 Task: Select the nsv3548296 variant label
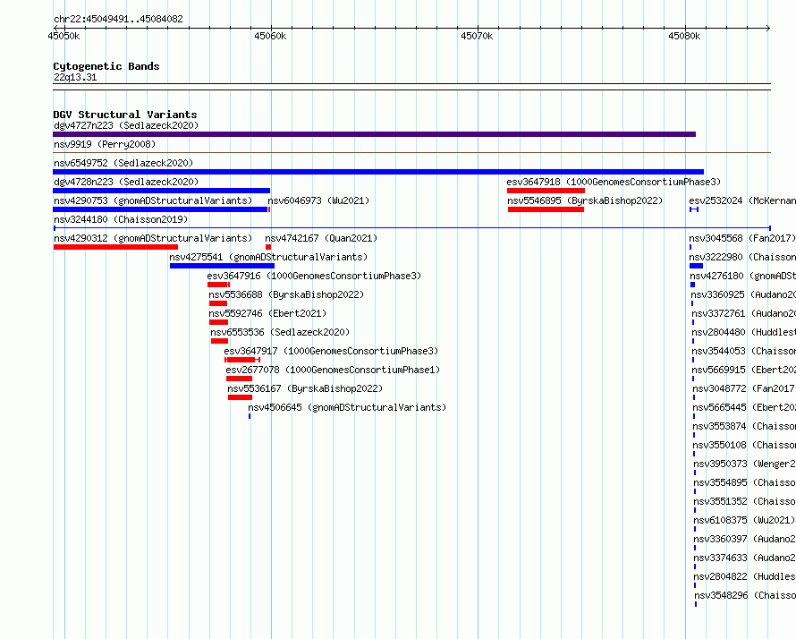coord(745,595)
